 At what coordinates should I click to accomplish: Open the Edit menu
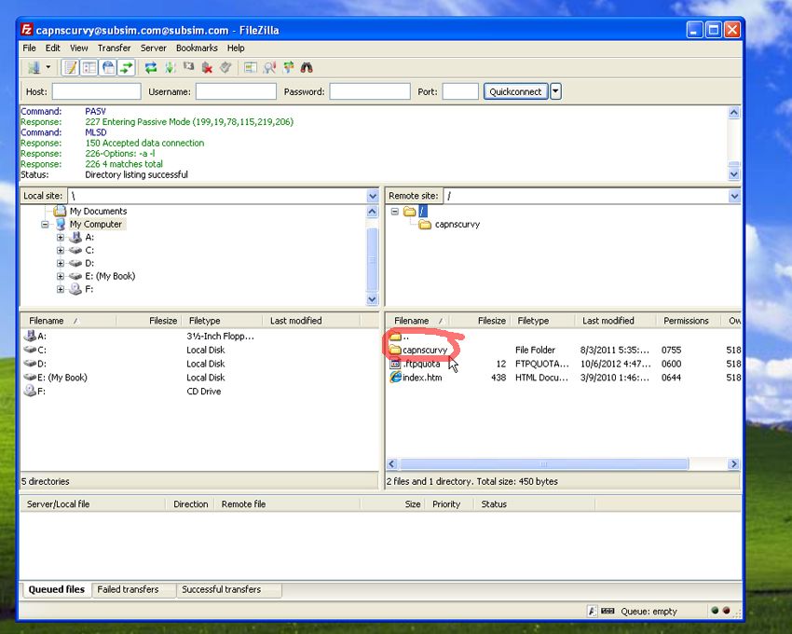click(x=52, y=48)
